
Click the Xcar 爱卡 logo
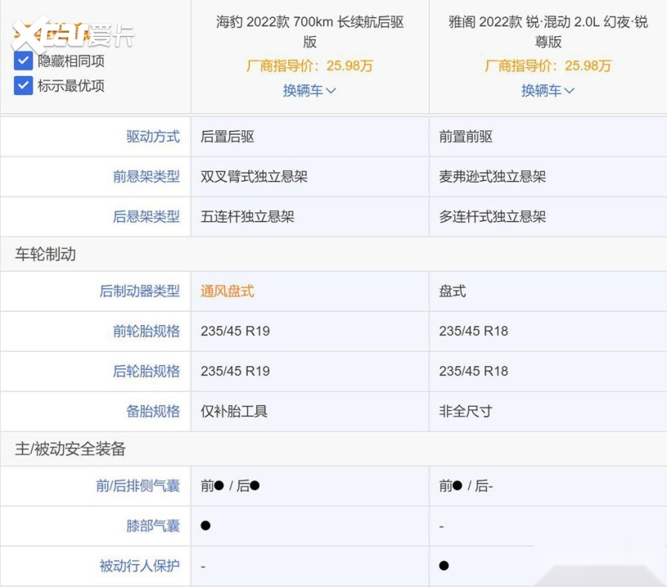pyautogui.click(x=72, y=33)
